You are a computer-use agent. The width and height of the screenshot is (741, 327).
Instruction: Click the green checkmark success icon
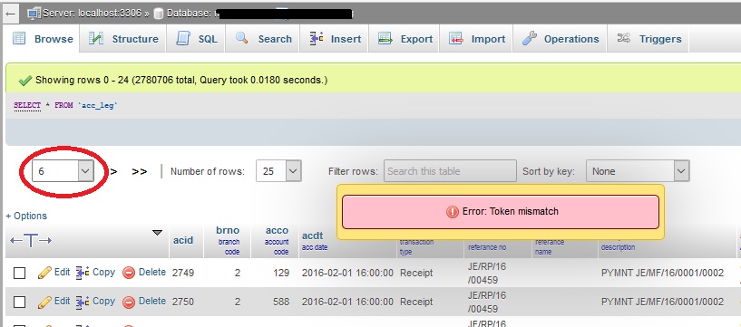pyautogui.click(x=25, y=81)
